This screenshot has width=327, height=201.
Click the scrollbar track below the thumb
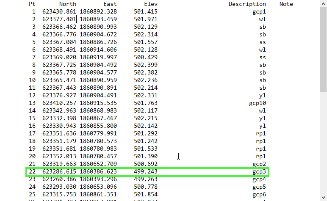[323, 144]
